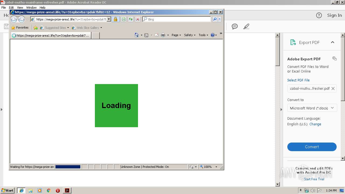Show more IE command bar items chevron
Viewport: 345px width, 194px height.
pos(221,33)
